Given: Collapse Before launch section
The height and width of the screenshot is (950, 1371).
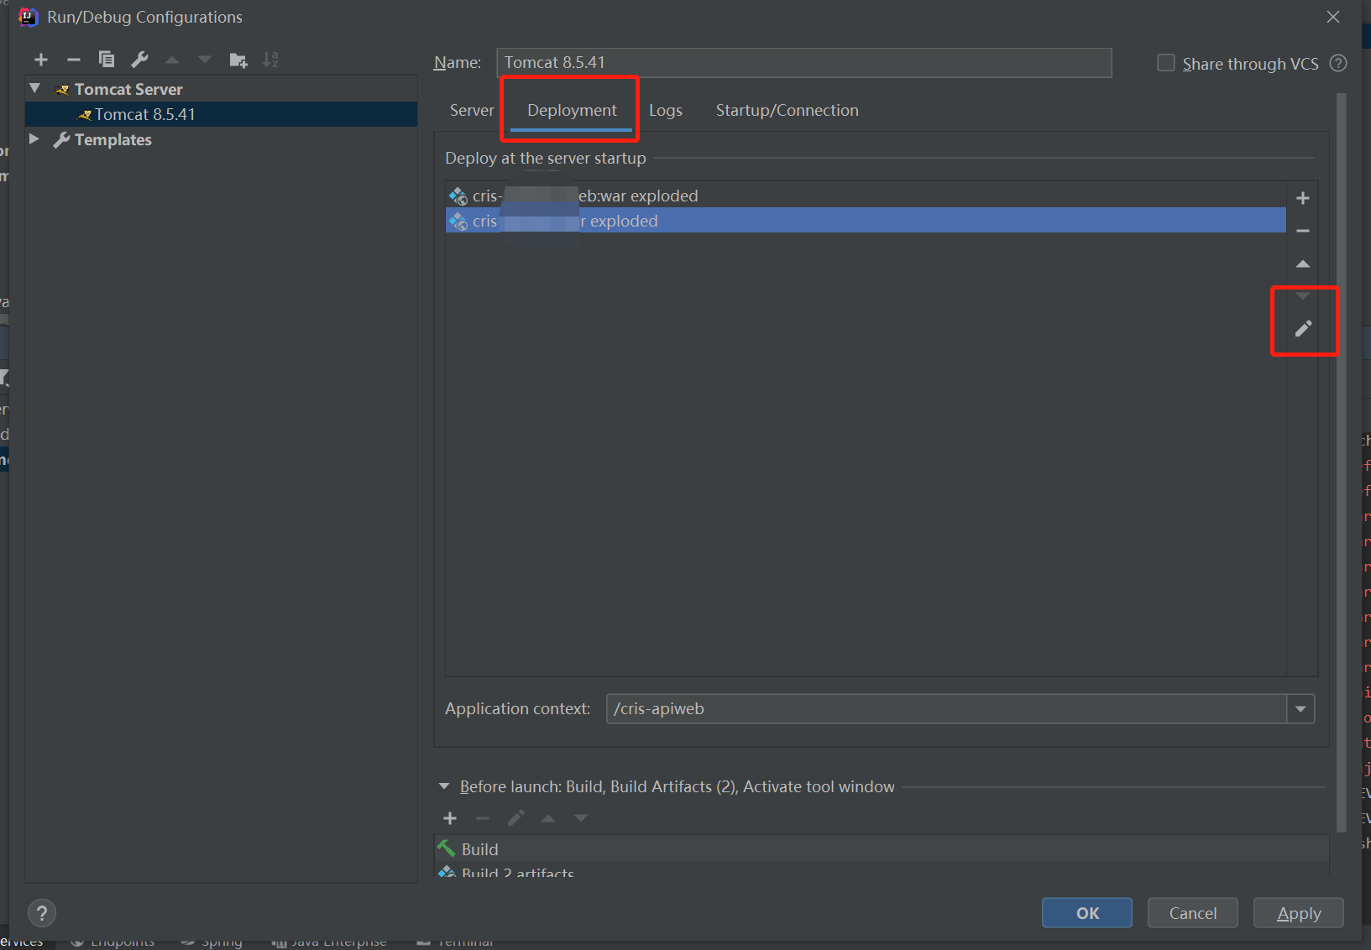Looking at the screenshot, I should (x=444, y=786).
